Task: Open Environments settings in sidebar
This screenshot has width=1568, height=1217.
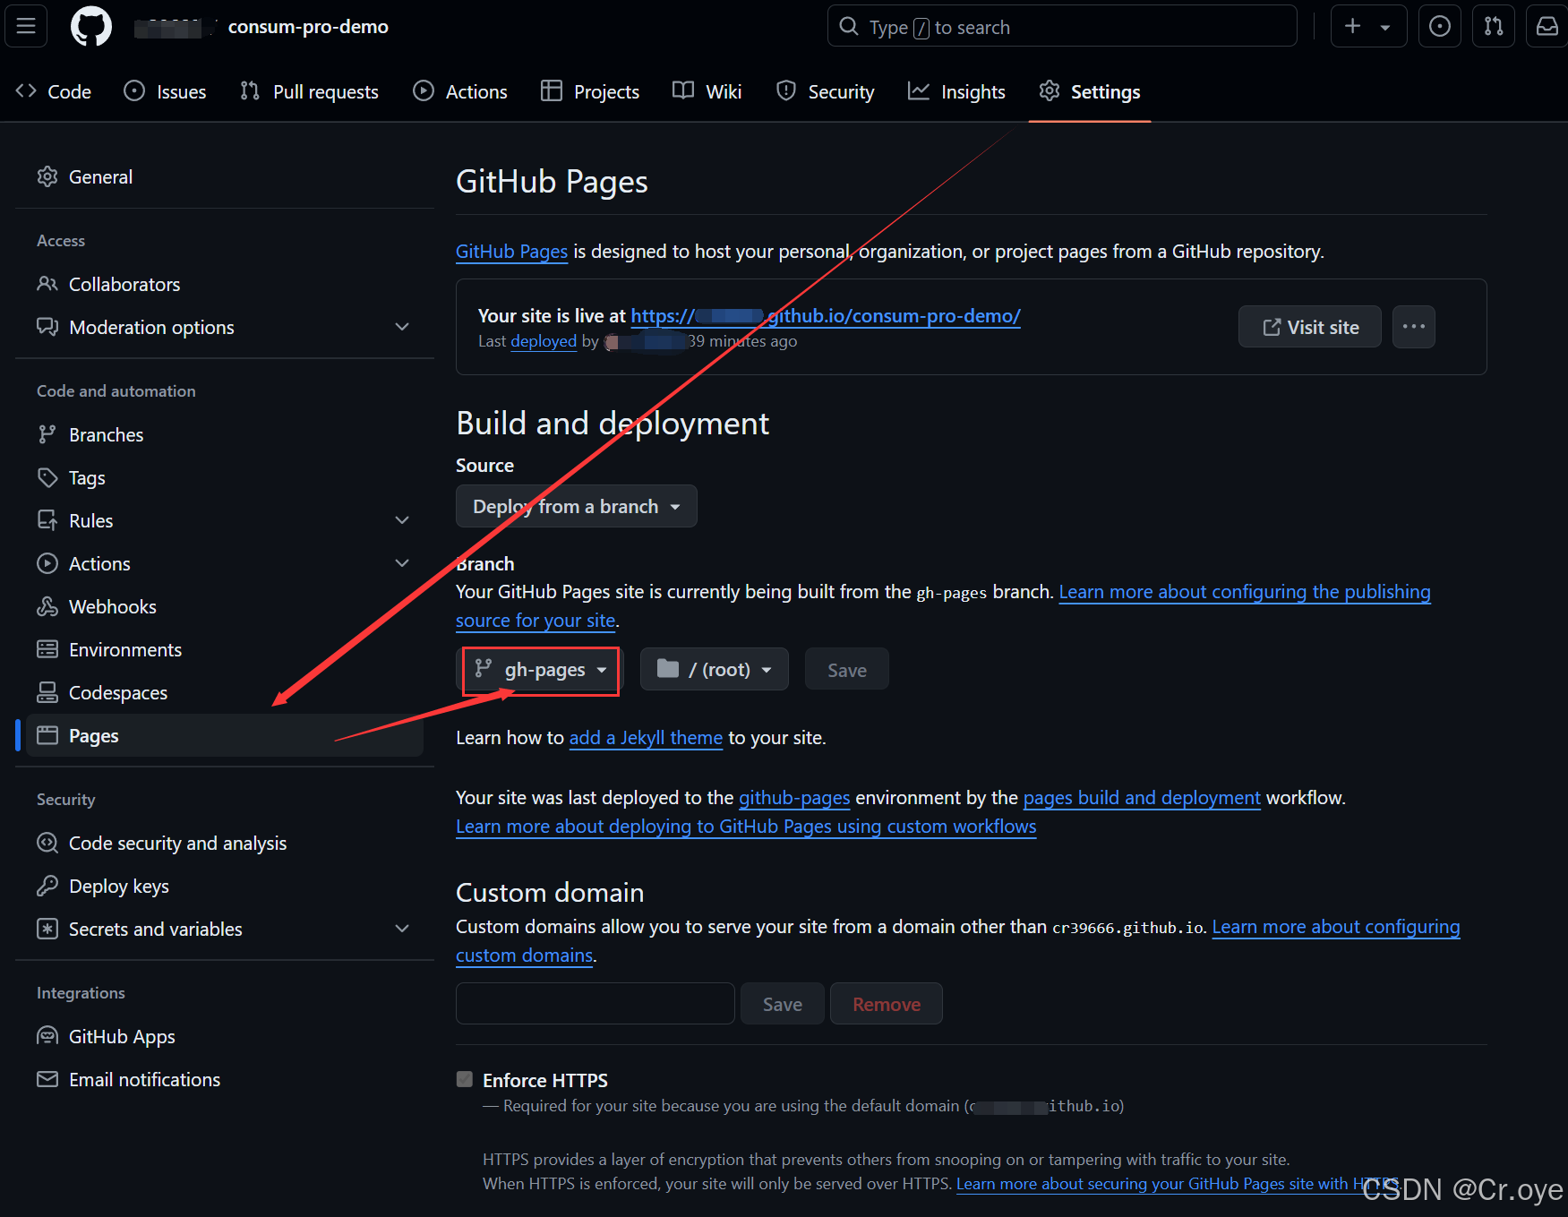Action: tap(224, 650)
